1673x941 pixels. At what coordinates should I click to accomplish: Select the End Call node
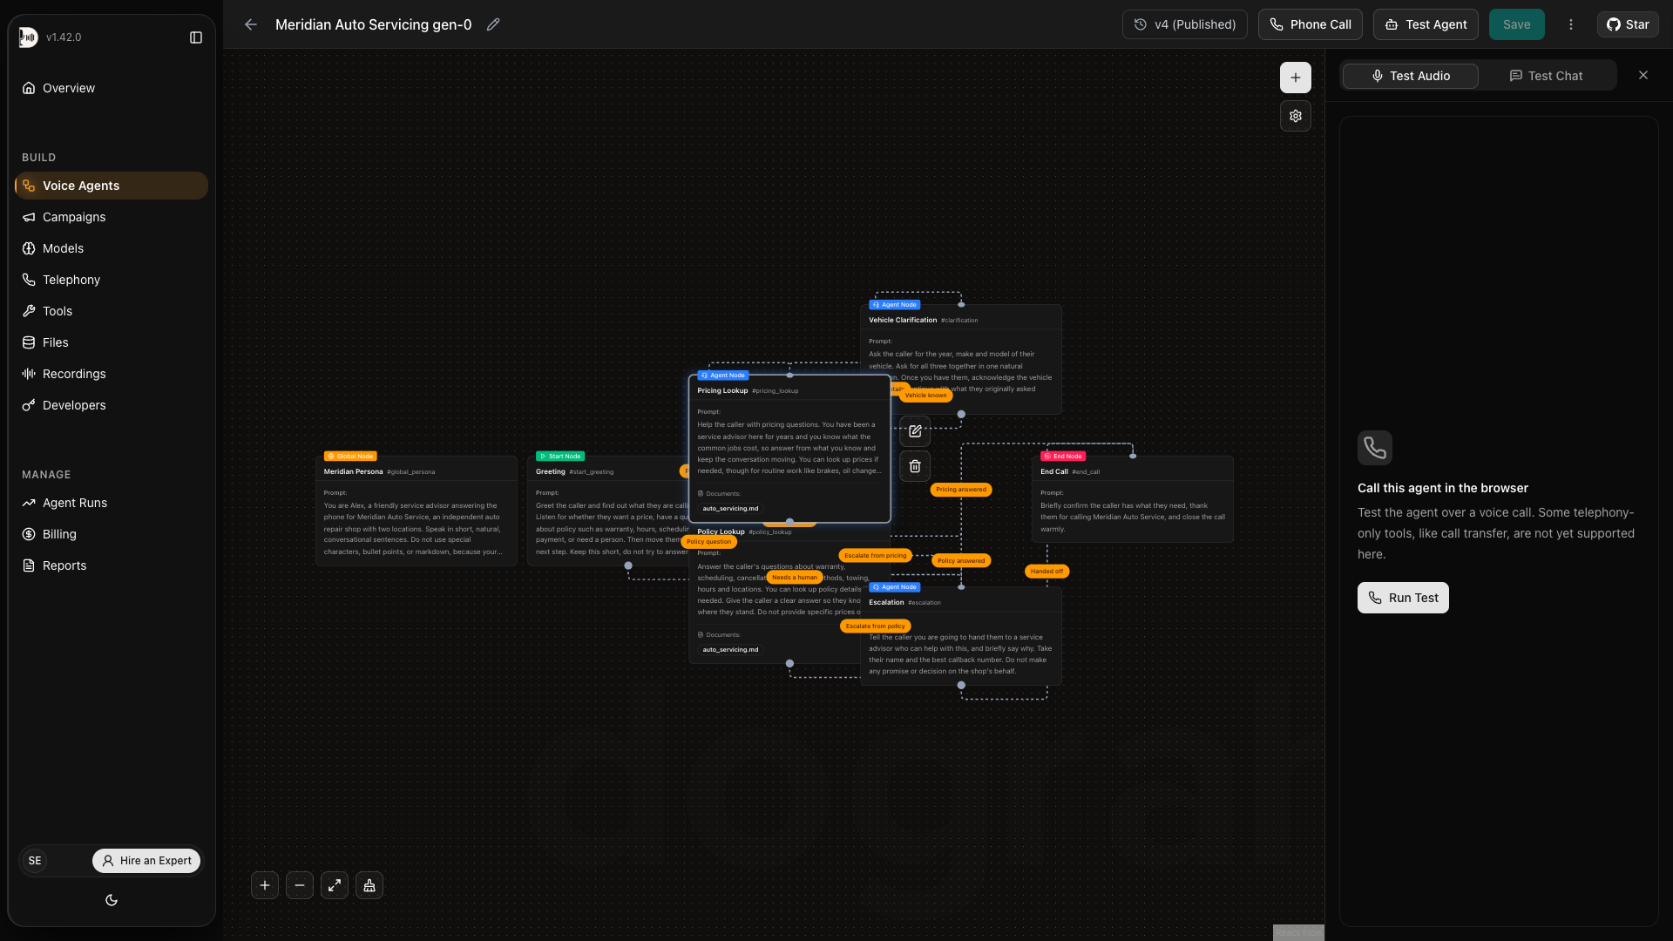click(1132, 498)
